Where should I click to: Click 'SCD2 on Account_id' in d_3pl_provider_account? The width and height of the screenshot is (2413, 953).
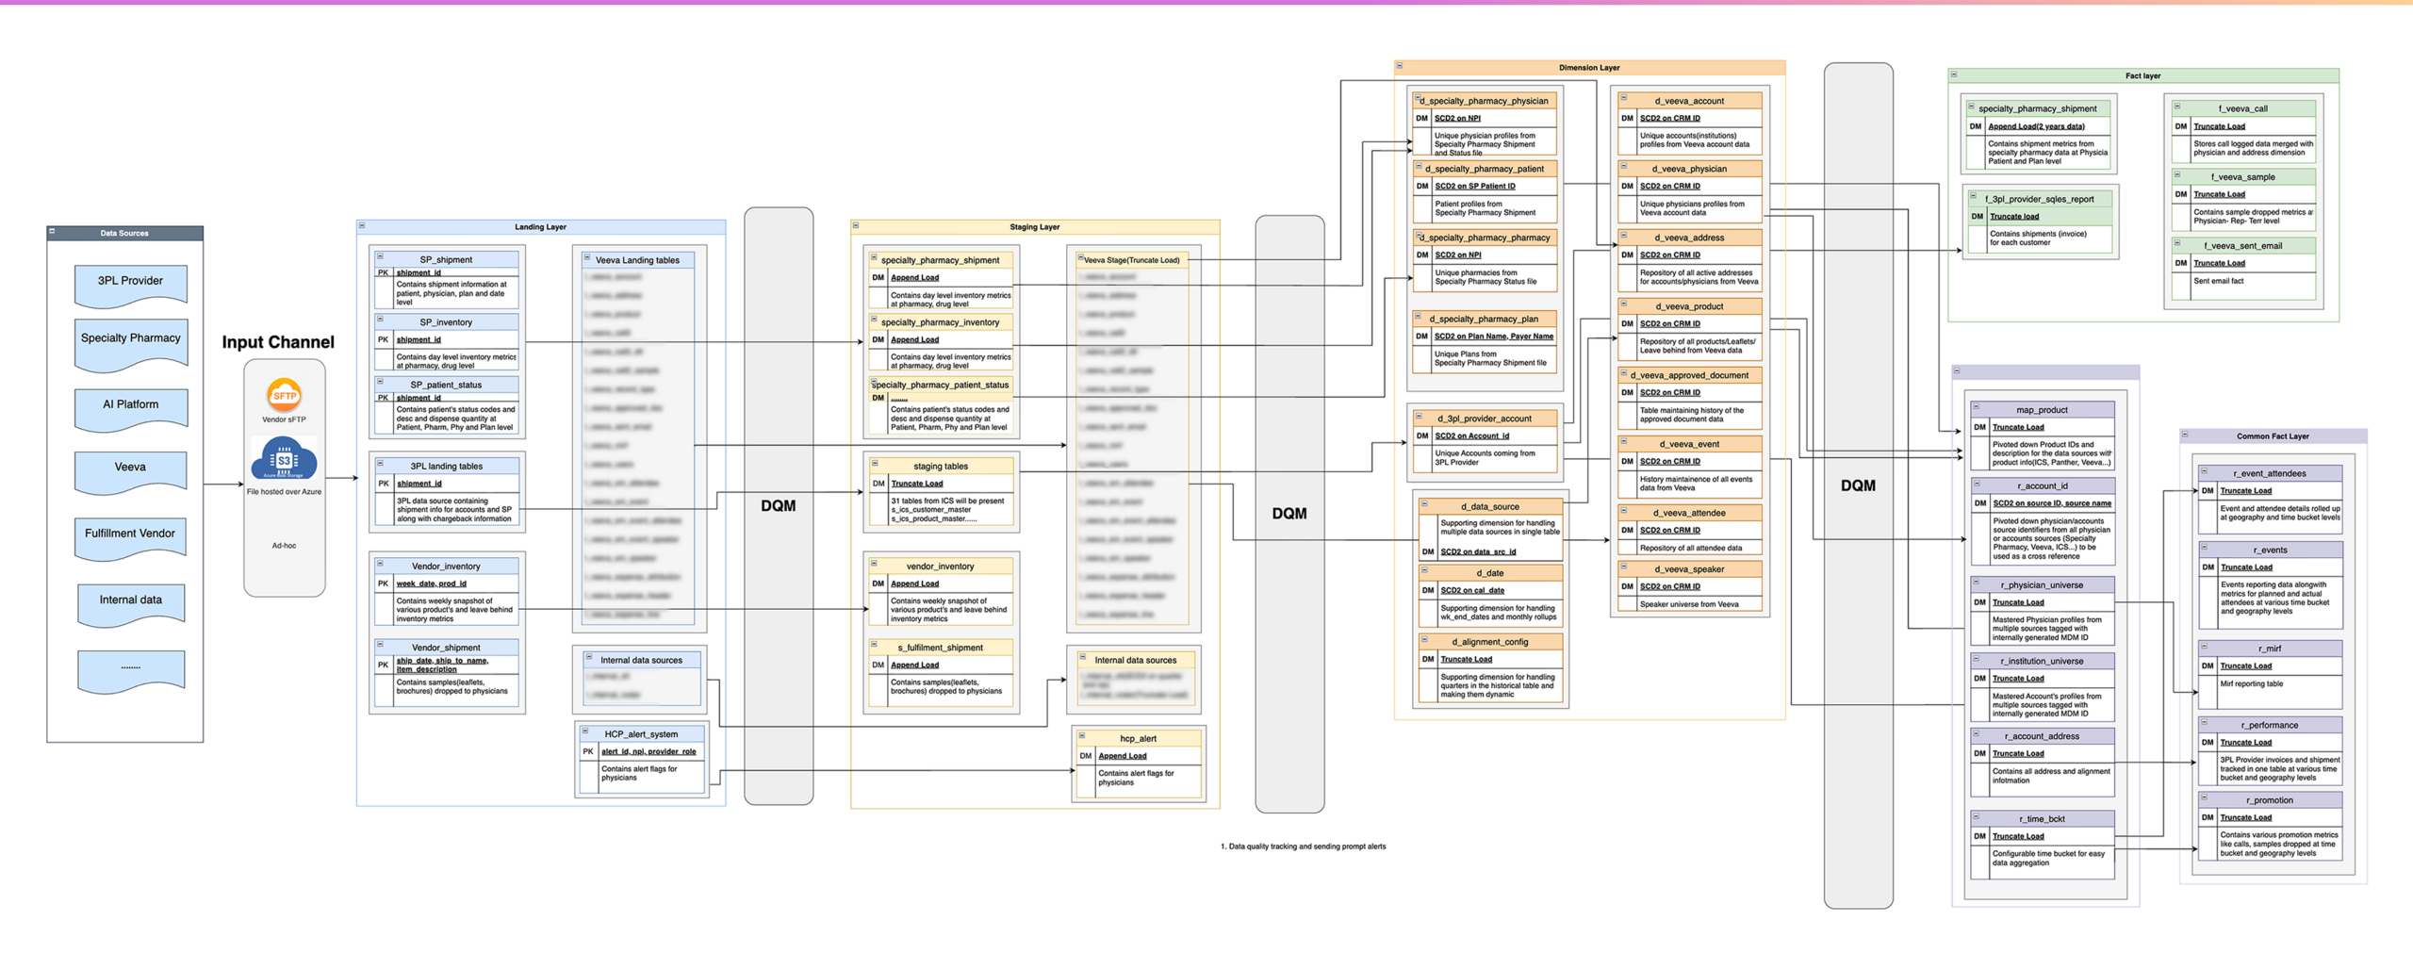(1472, 435)
